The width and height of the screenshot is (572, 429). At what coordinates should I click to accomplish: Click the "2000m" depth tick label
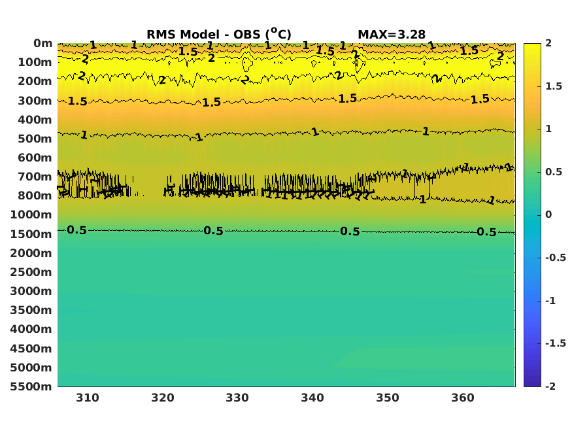tap(31, 253)
